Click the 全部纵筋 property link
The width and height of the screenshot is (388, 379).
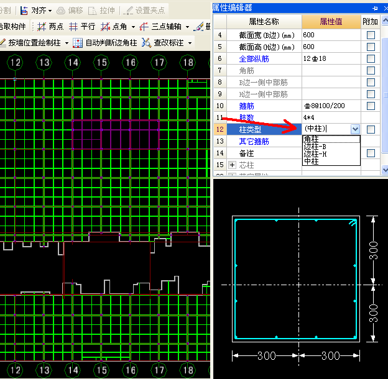[254, 59]
